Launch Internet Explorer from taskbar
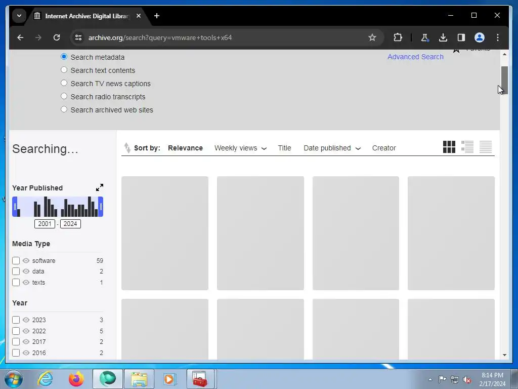 (x=45, y=379)
